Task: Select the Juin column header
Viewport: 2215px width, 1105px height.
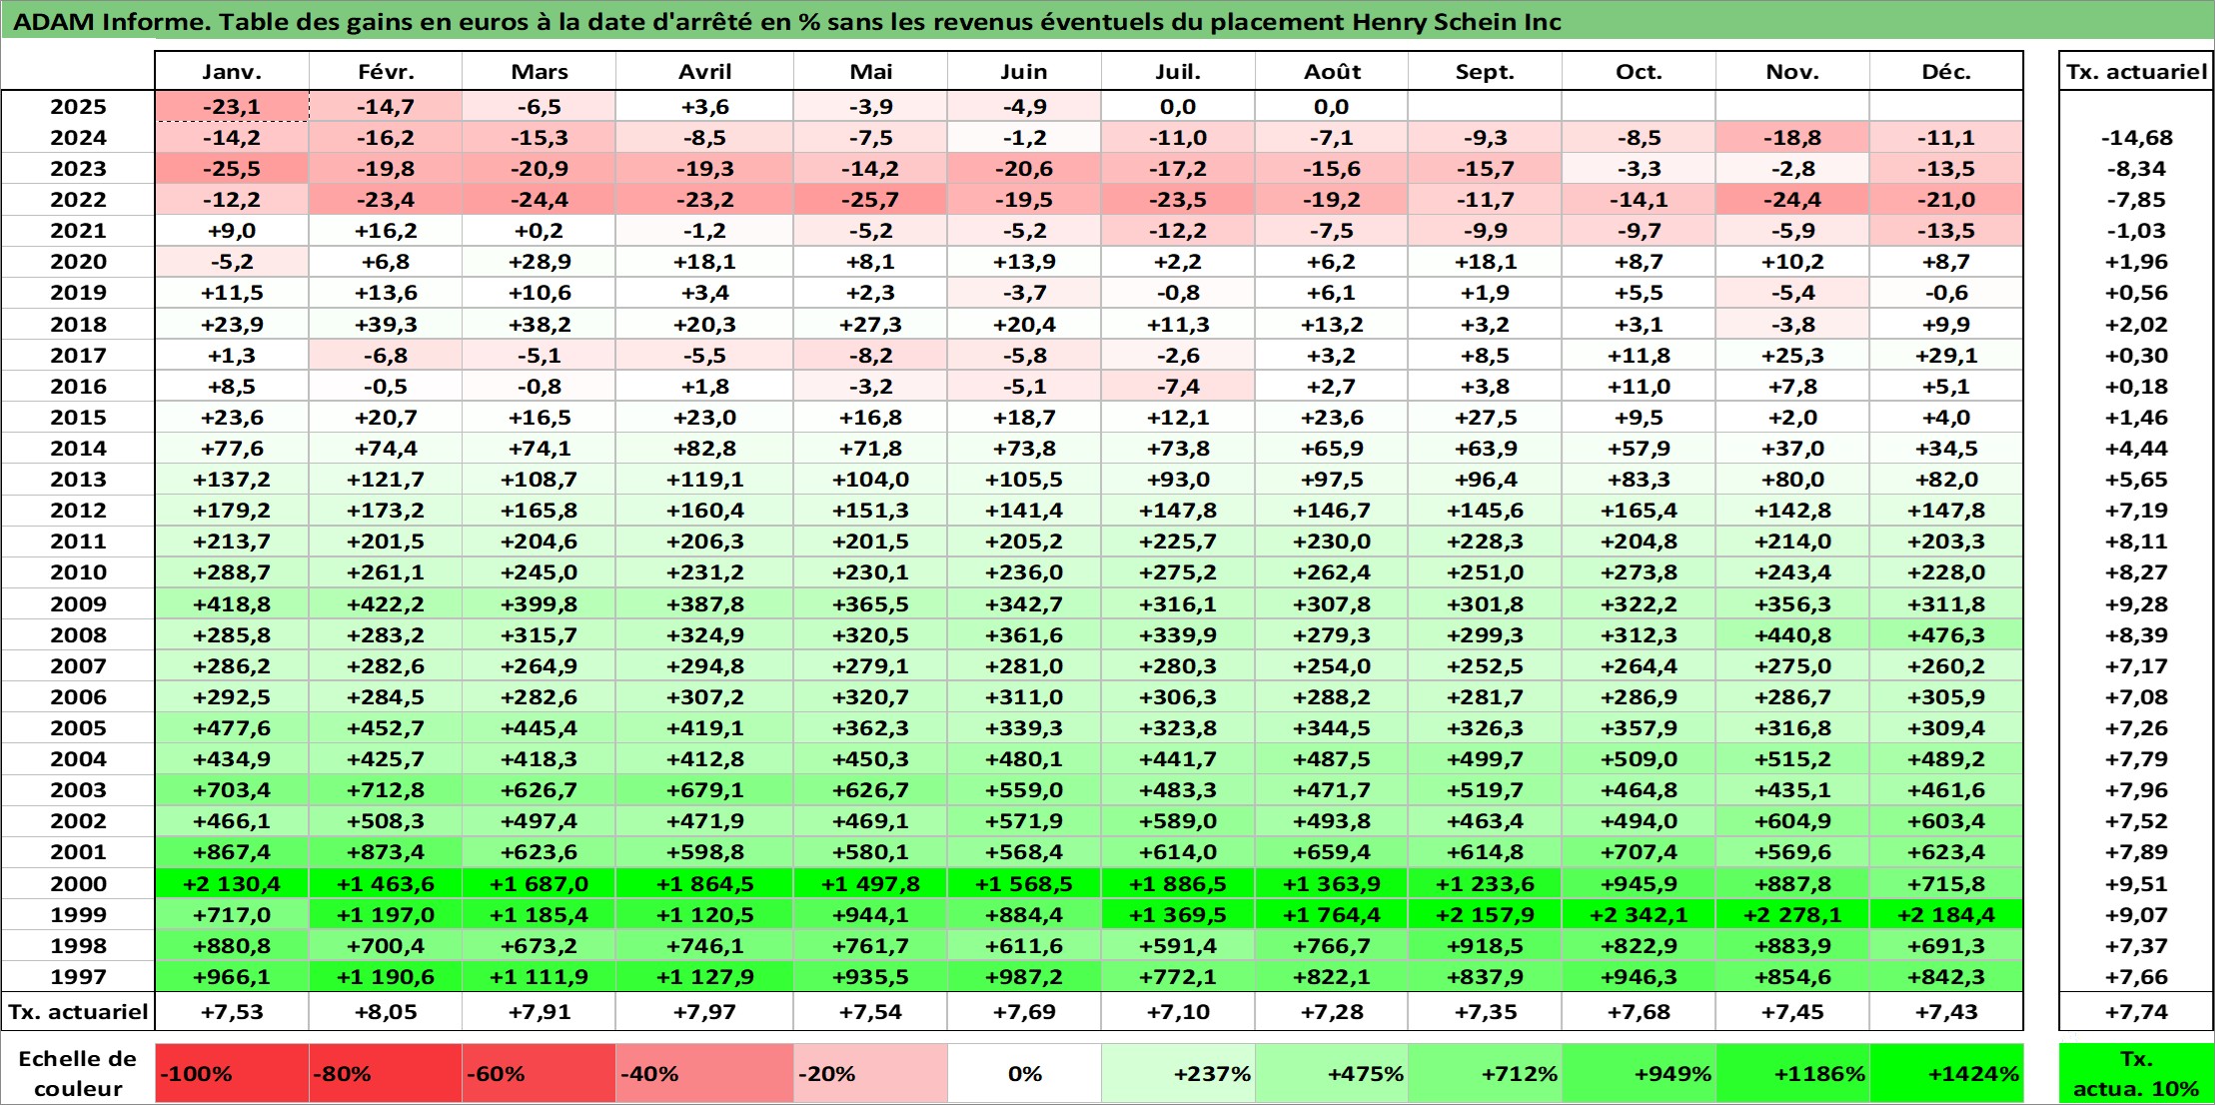Action: 1024,72
